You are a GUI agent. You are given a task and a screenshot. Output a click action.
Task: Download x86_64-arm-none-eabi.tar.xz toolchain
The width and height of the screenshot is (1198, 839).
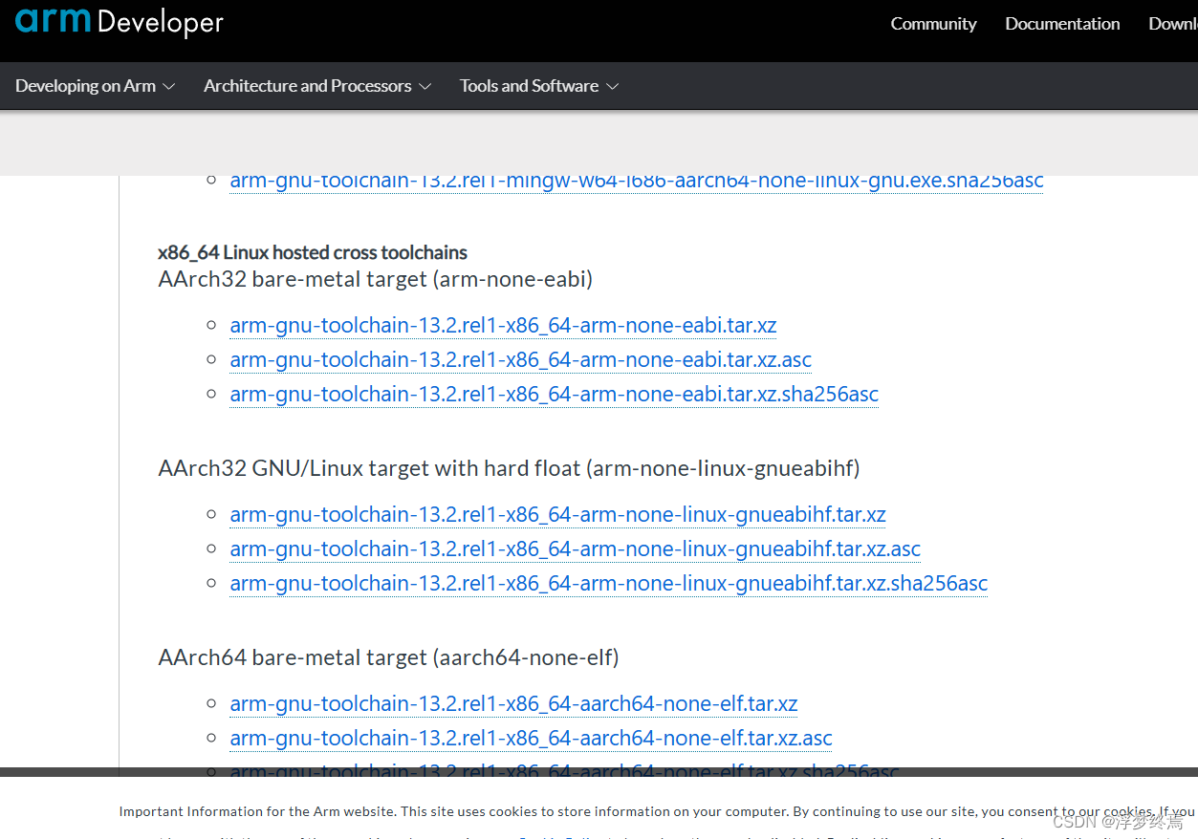(503, 325)
